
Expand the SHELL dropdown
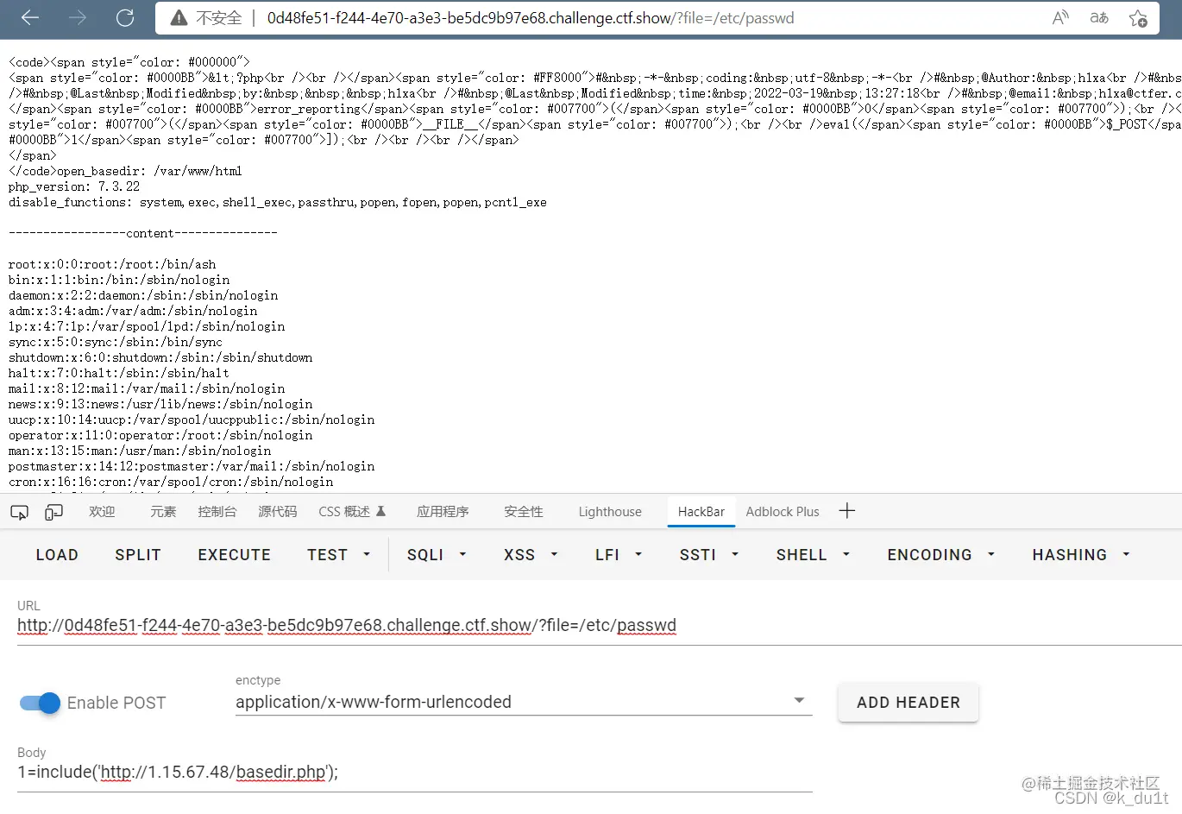point(812,555)
